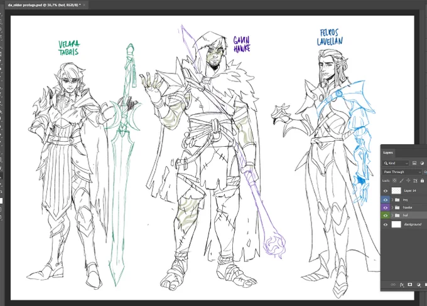Close the da_older protags.psd document tab
Screen dimensions: 427x306
coord(84,5)
